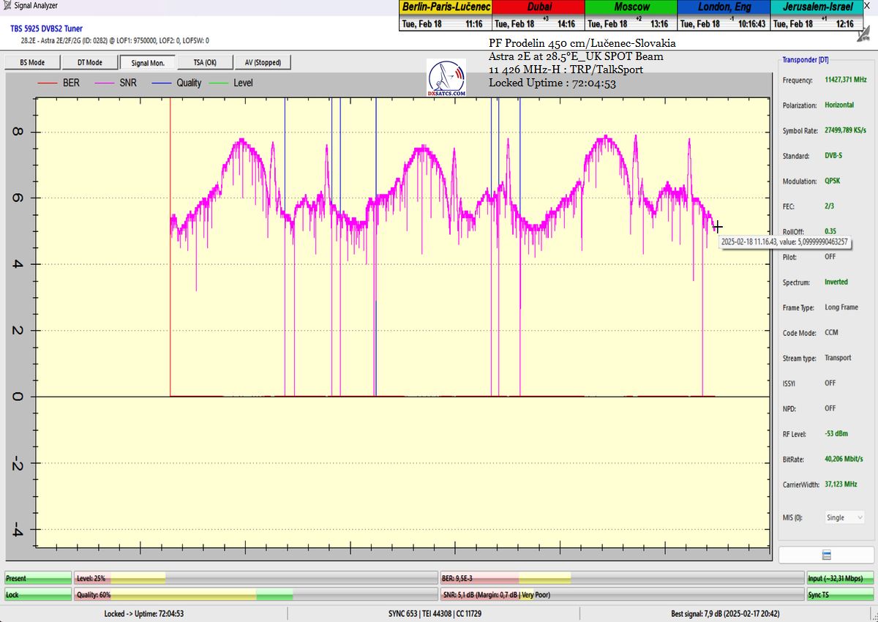This screenshot has height=622, width=878.
Task: Click the Quality 60% progress bar
Action: pyautogui.click(x=255, y=595)
